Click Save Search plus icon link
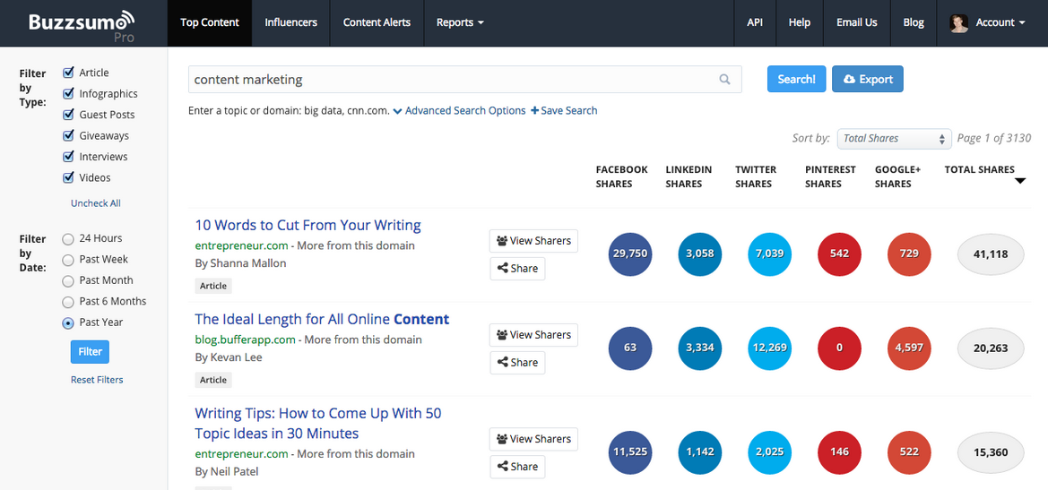This screenshot has width=1048, height=490. click(x=564, y=110)
